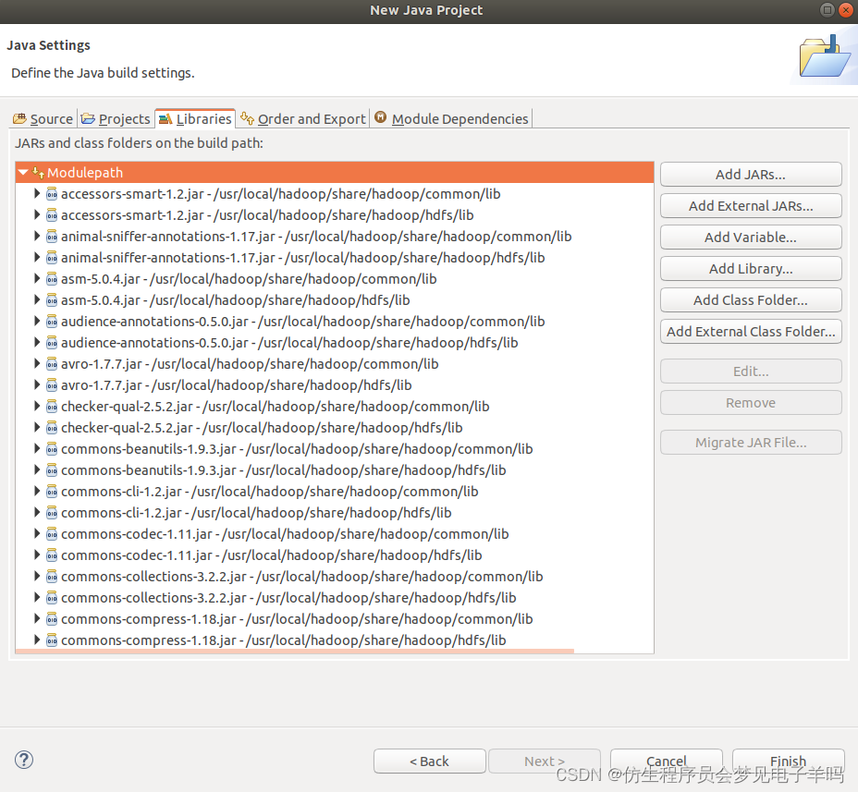Image resolution: width=858 pixels, height=792 pixels.
Task: Expand asm-5.0.4.jar in common/lib
Action: point(37,278)
